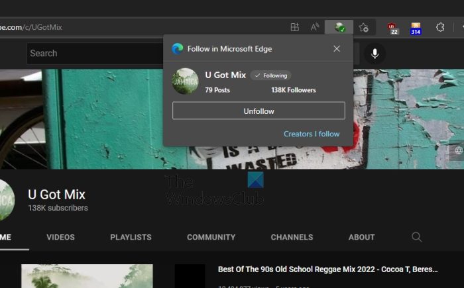The image size is (464, 288).
Task: Click the U Got Mix channel title
Action: 56,194
